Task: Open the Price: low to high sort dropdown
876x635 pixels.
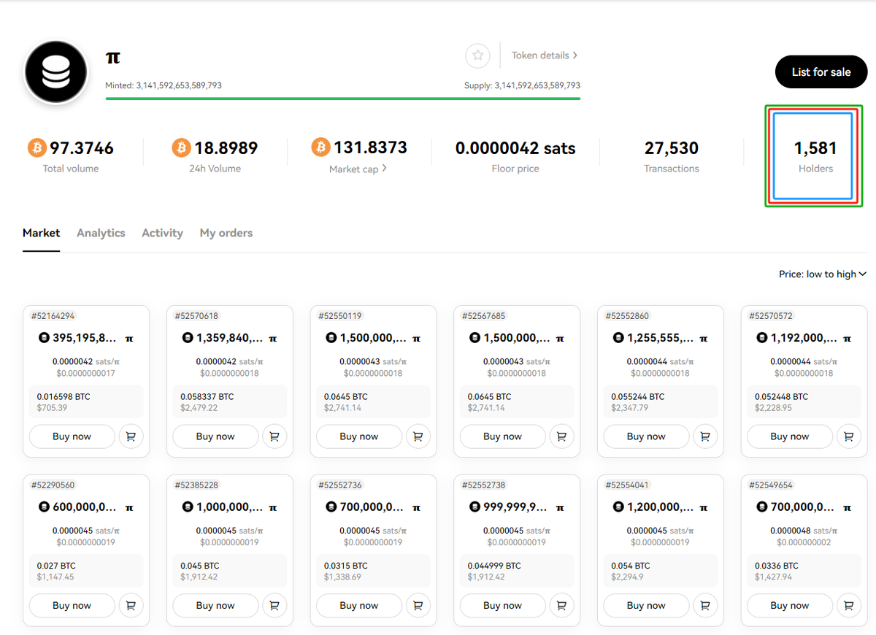Action: [823, 274]
